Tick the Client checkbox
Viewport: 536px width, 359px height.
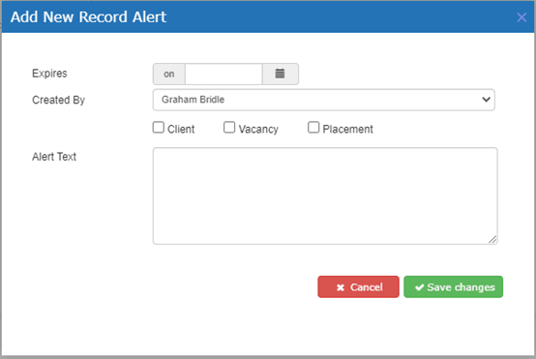(x=159, y=128)
